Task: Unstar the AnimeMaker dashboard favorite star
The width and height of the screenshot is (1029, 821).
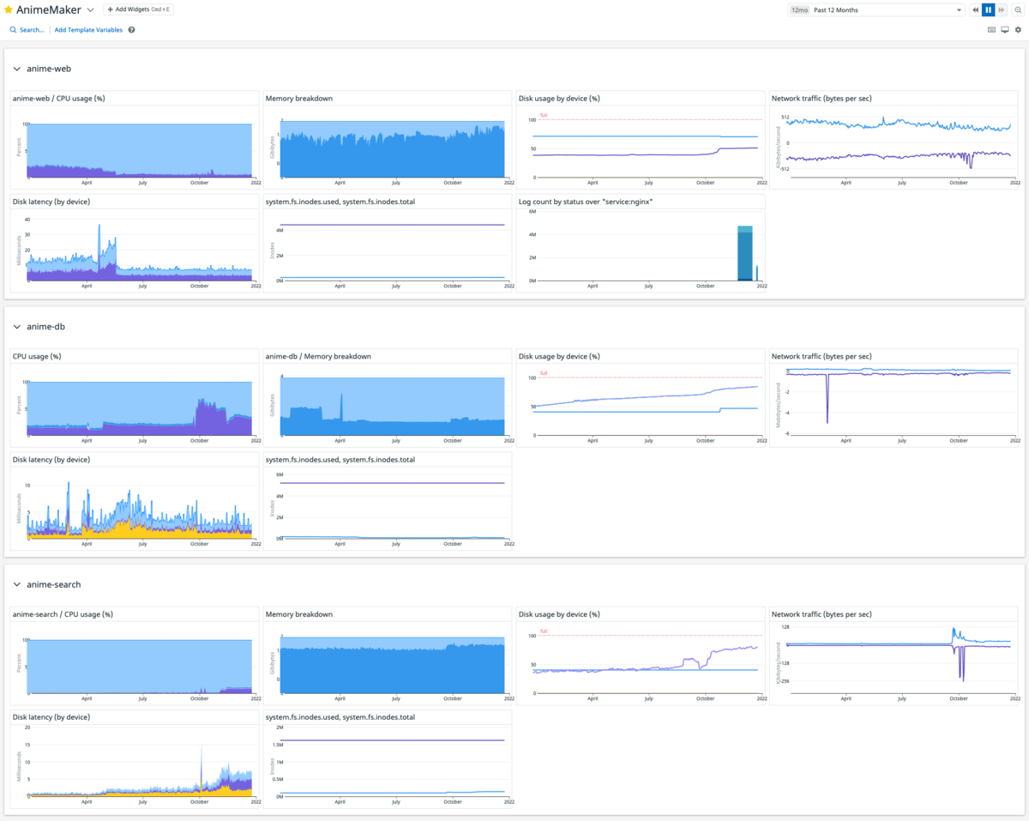Action: pyautogui.click(x=9, y=9)
